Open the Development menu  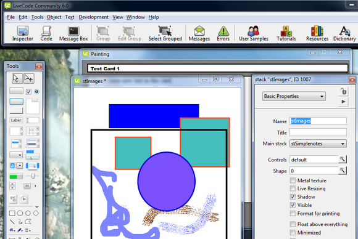click(94, 17)
